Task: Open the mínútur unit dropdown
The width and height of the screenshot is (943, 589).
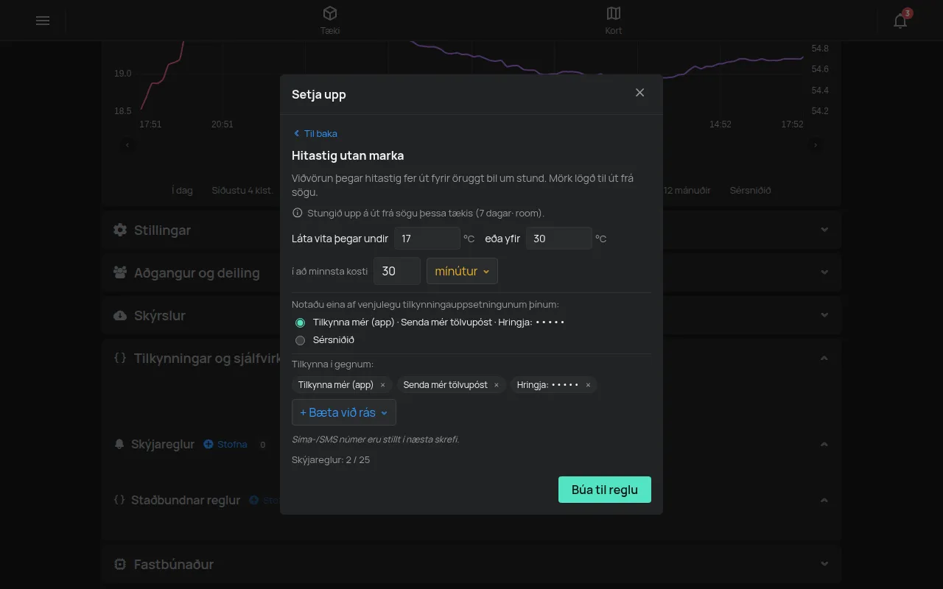Action: click(462, 271)
